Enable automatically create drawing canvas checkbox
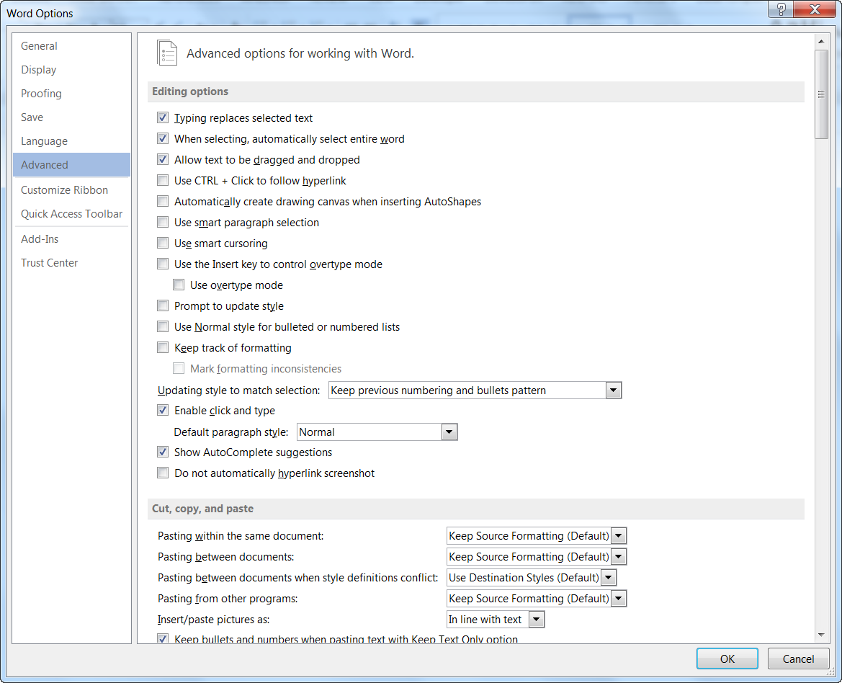This screenshot has width=842, height=683. pyautogui.click(x=163, y=201)
